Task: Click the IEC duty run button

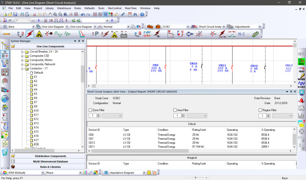Action: [301, 62]
